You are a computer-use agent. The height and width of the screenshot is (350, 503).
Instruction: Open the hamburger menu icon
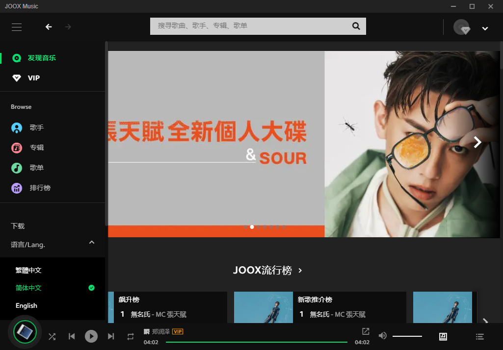(x=17, y=27)
